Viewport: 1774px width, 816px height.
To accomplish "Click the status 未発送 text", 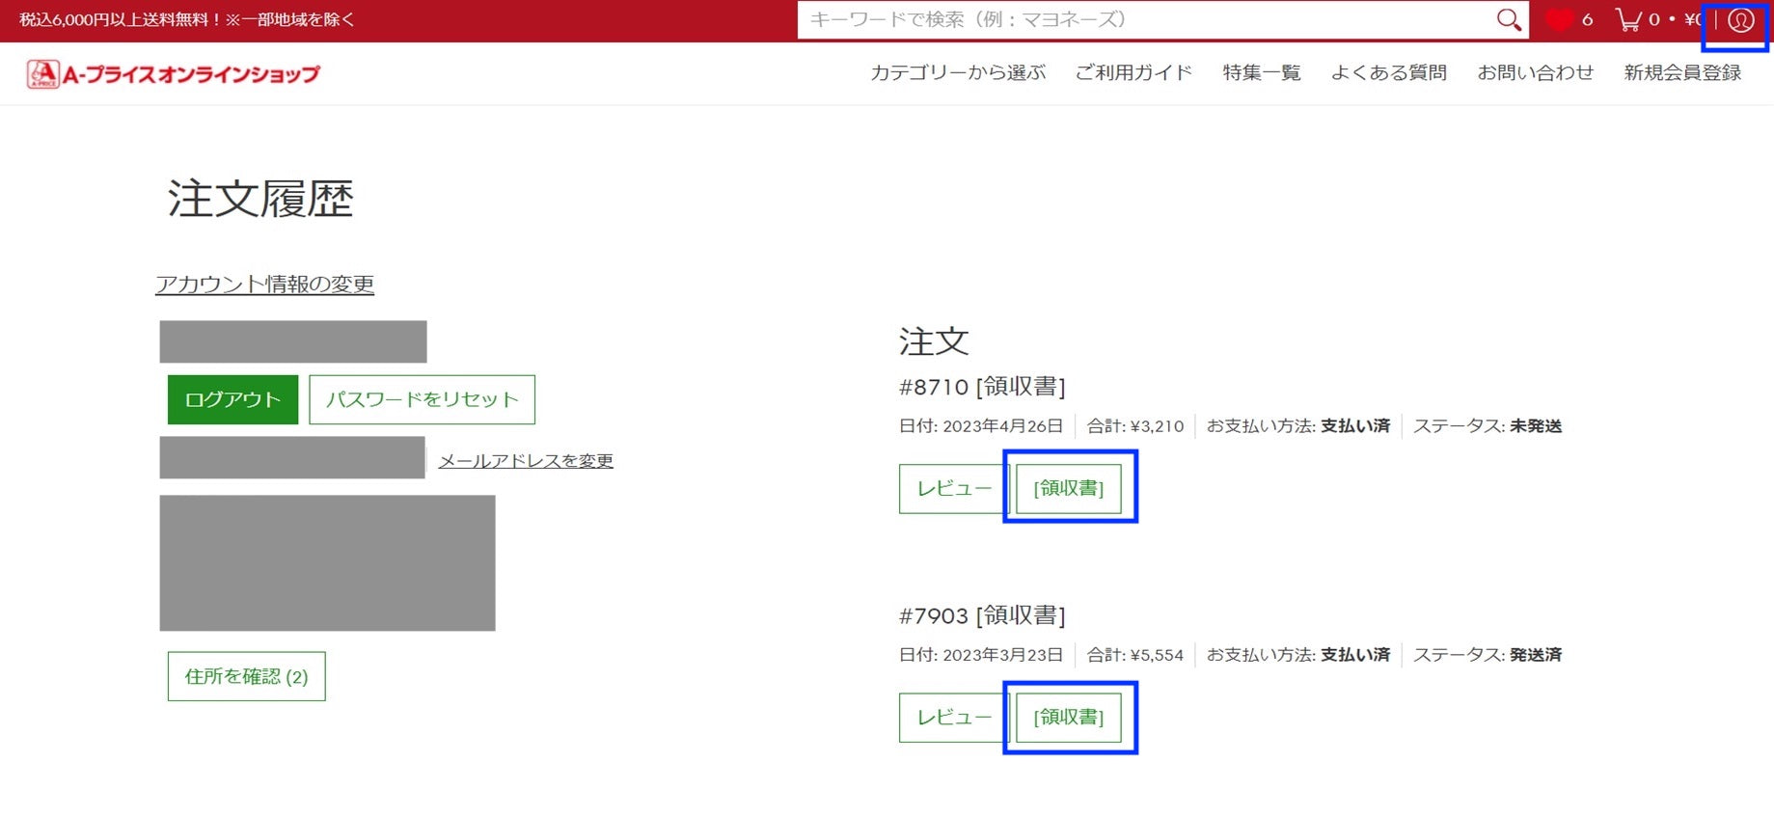I will 1536,426.
